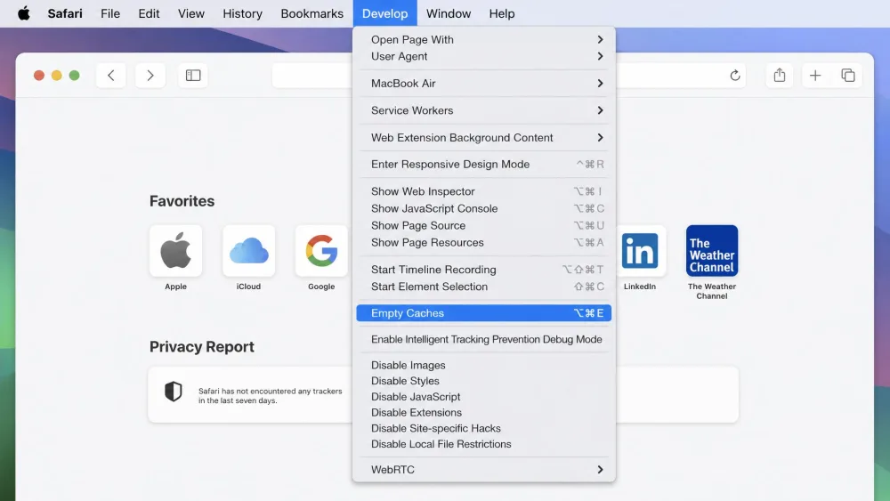The width and height of the screenshot is (890, 501).
Task: Click the Favorites heading
Action: pyautogui.click(x=182, y=201)
